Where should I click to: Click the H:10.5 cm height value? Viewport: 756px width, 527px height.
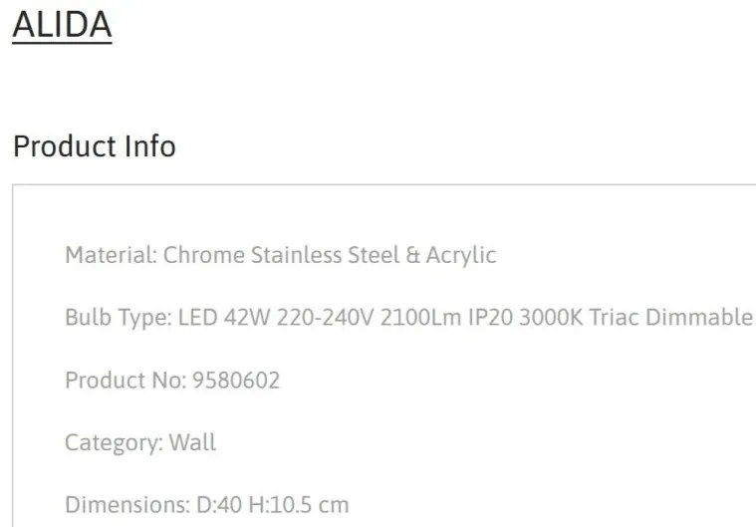(x=299, y=505)
